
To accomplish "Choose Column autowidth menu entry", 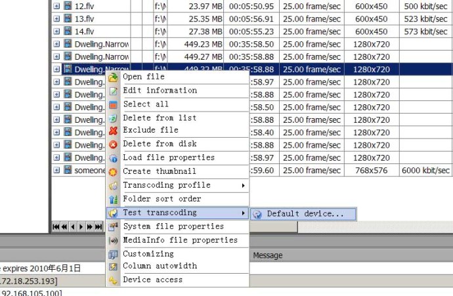I will [177, 266].
